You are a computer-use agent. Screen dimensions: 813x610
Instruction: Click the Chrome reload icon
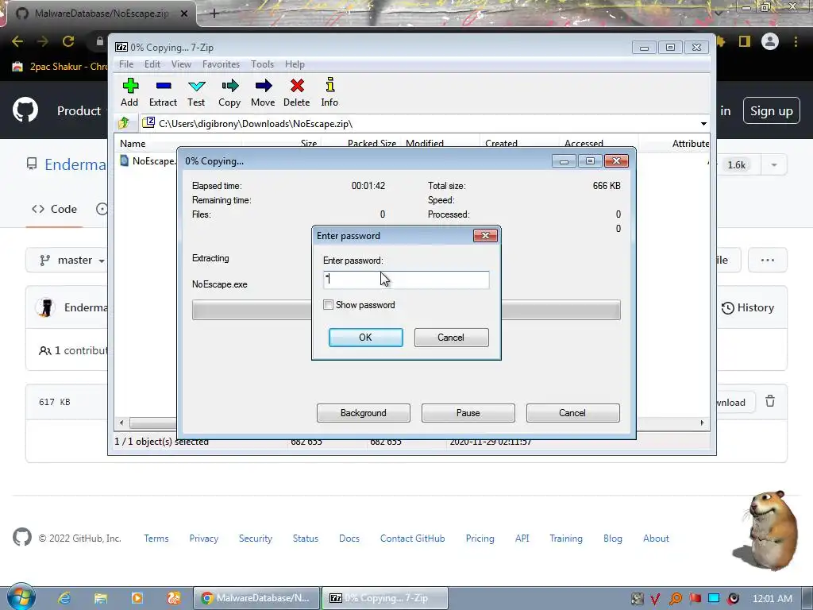tap(68, 41)
